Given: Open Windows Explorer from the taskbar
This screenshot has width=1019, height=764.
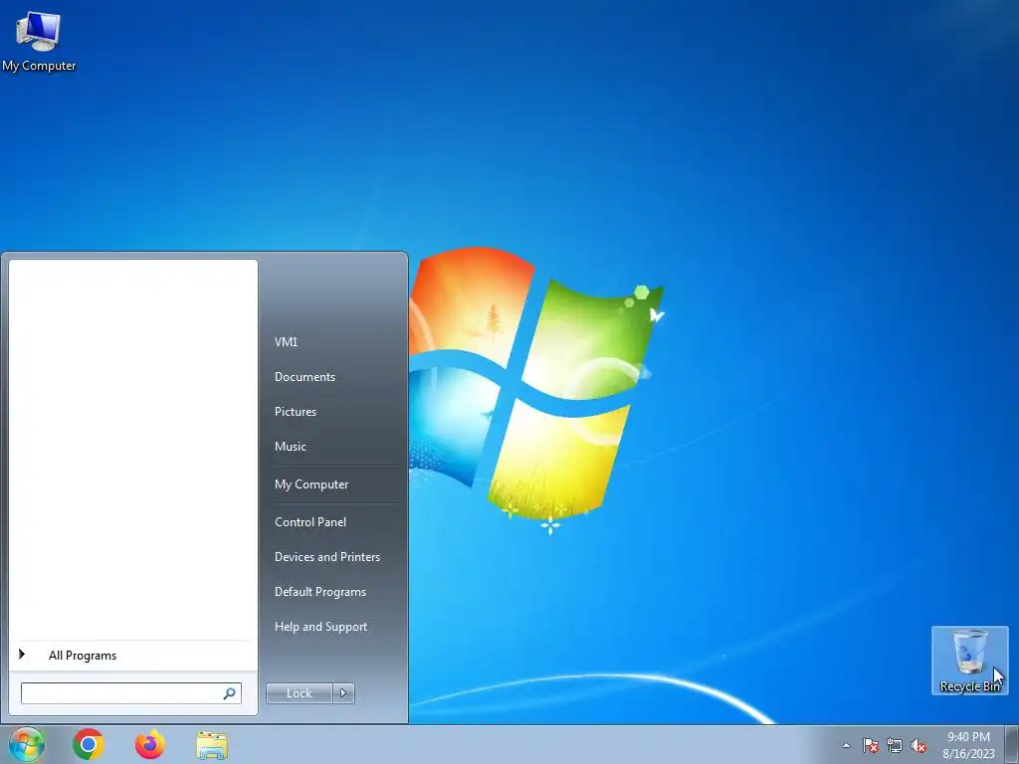Looking at the screenshot, I should pos(212,745).
